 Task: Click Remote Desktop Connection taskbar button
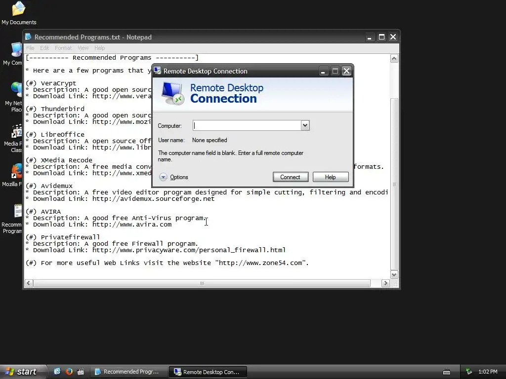tap(208, 372)
